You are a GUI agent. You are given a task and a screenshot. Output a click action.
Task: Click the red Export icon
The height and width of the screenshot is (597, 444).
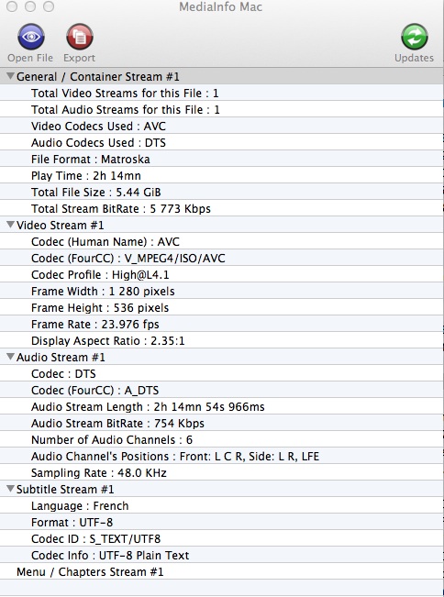(79, 37)
